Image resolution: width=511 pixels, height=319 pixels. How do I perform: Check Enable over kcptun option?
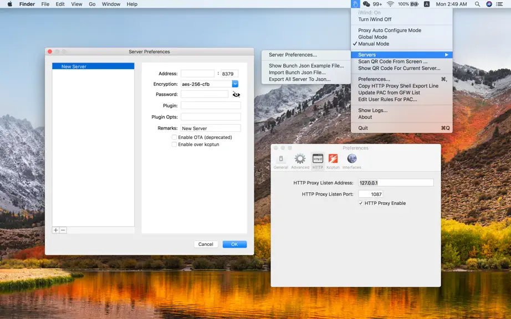[x=175, y=145]
